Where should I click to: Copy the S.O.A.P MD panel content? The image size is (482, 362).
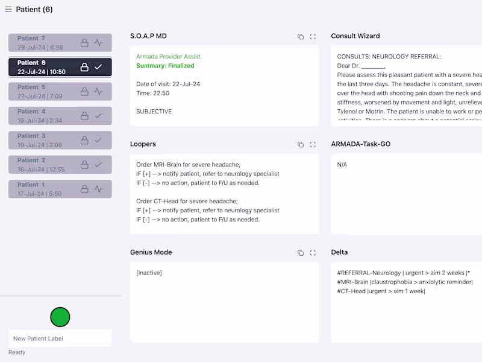301,37
